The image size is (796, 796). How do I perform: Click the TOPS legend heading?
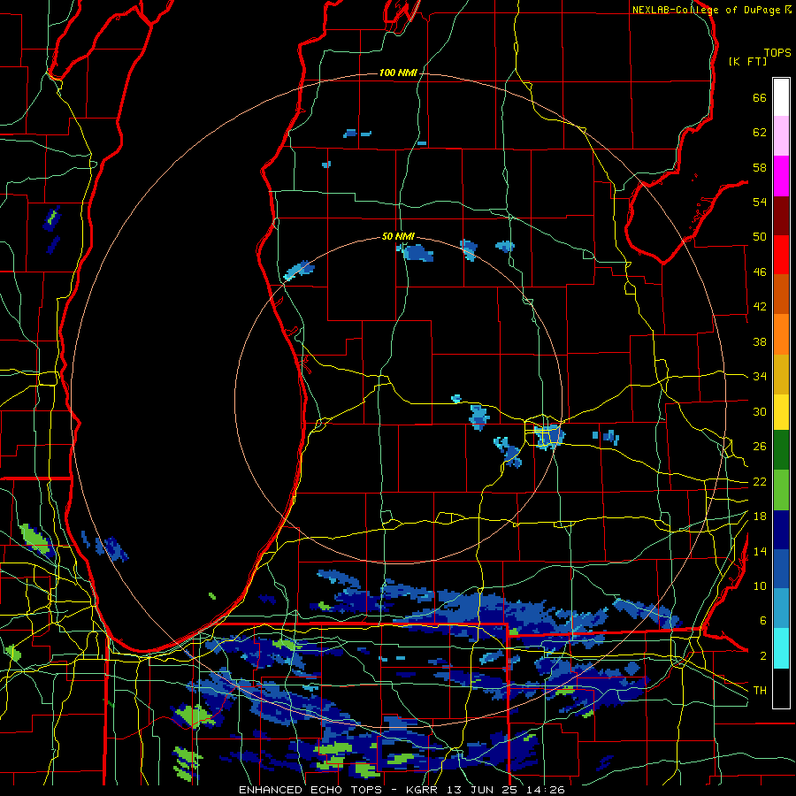pos(777,53)
